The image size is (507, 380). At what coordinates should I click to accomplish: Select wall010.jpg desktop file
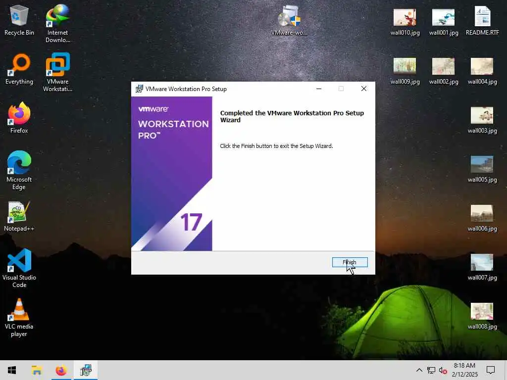coord(405,22)
